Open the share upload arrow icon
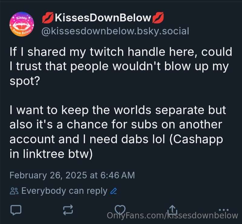Image resolution: width=242 pixels, height=224 pixels. pyautogui.click(x=172, y=209)
